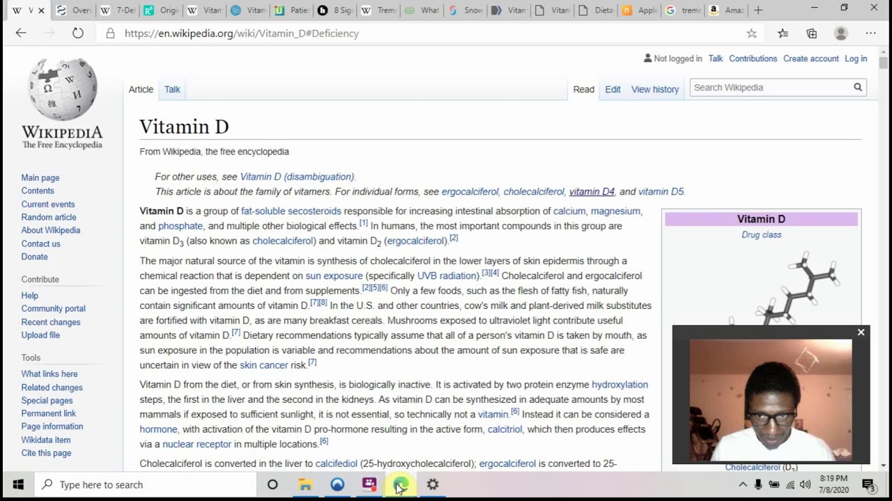This screenshot has height=501, width=892.
Task: Switch to the Talk tab
Action: point(172,89)
